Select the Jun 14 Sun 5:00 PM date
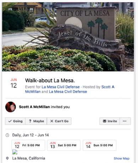 (99, 145)
